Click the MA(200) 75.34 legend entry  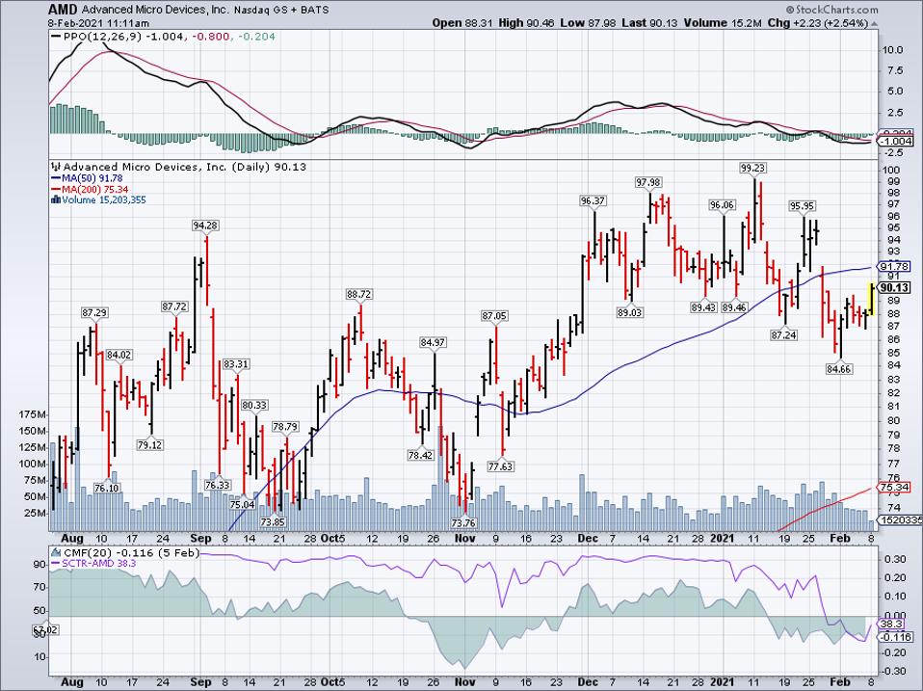pyautogui.click(x=94, y=189)
